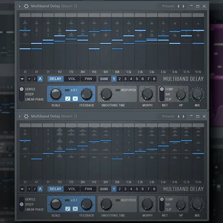Viewport: 223px width, 223px height.
Task: Go to next preset in upper window
Action: tap(184, 6)
